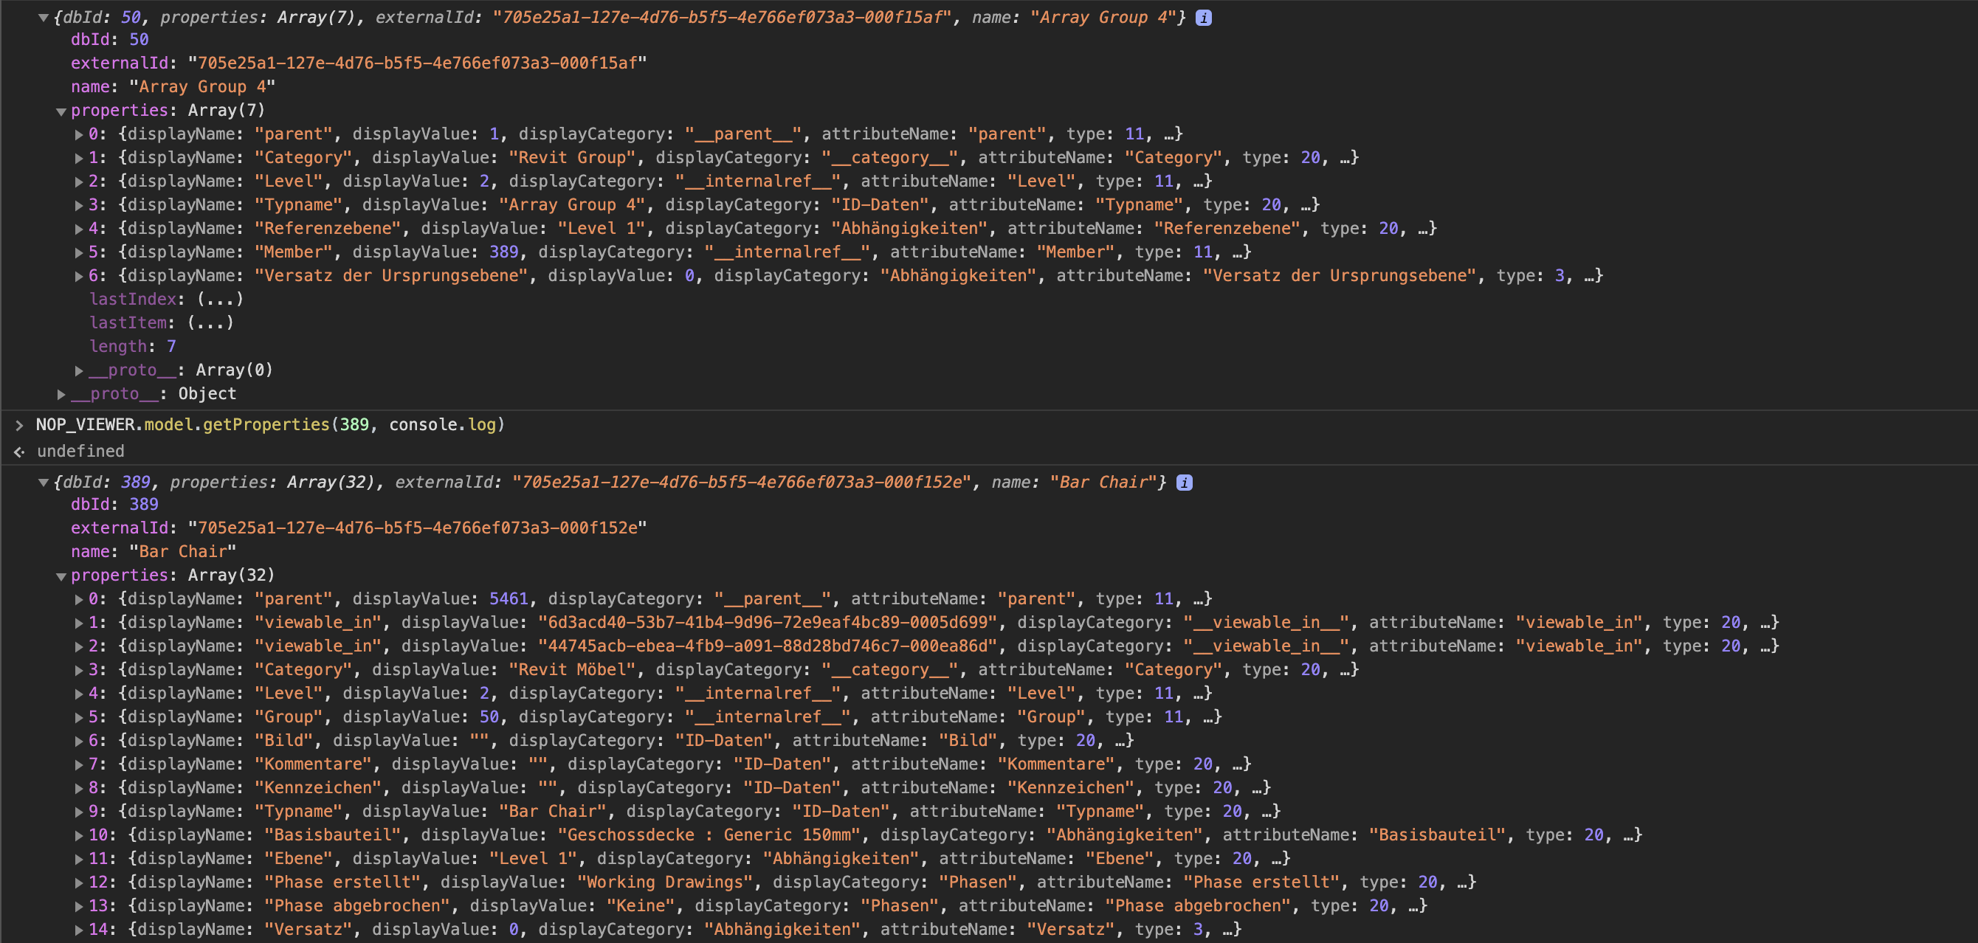The image size is (1978, 943).
Task: Click the NOP_VIEWER.model.getProperties console command
Action: click(269, 424)
